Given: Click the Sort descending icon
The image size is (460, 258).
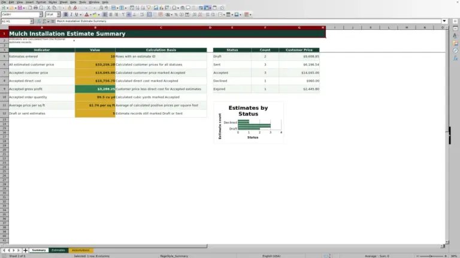Looking at the screenshot, I should 143,8.
